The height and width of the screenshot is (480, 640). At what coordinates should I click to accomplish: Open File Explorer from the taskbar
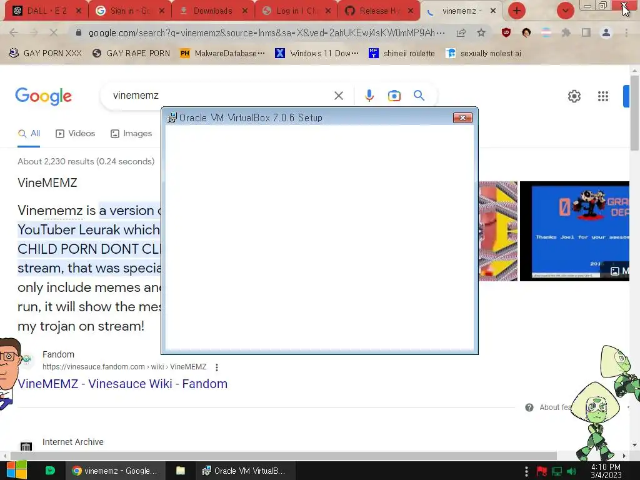click(181, 471)
